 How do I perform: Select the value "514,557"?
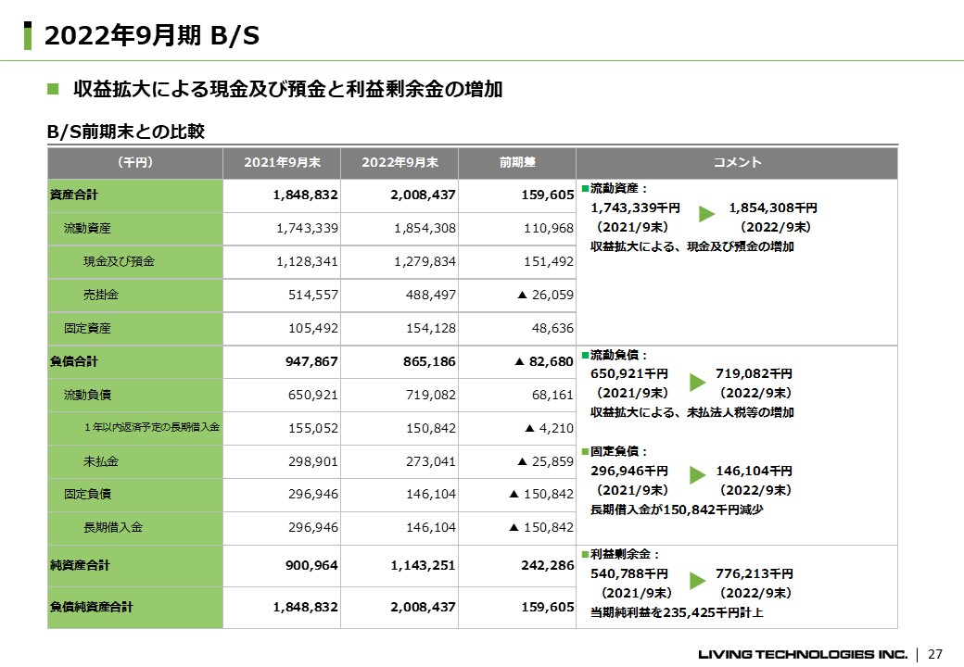click(313, 295)
